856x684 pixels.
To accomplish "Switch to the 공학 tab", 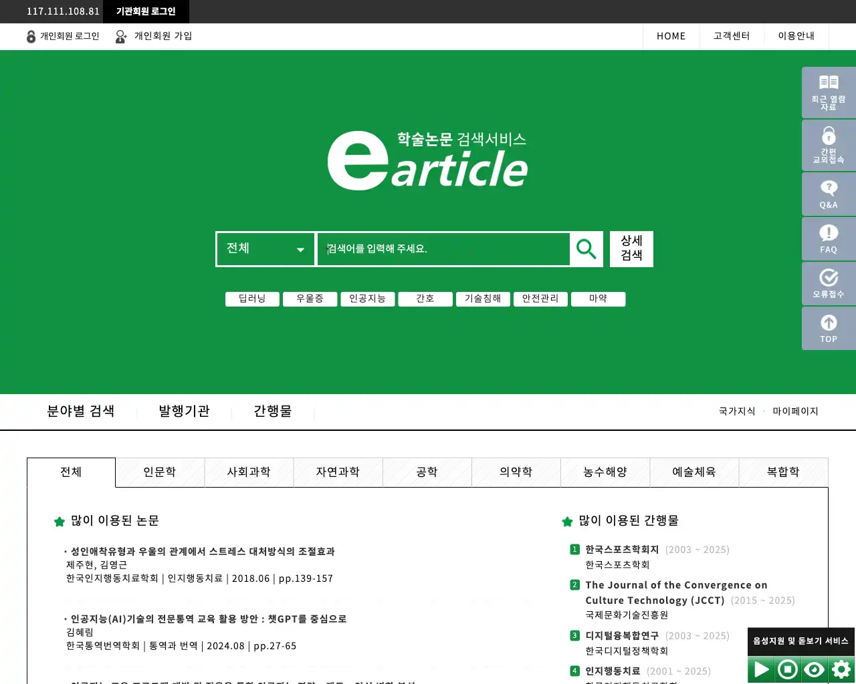I will (427, 472).
